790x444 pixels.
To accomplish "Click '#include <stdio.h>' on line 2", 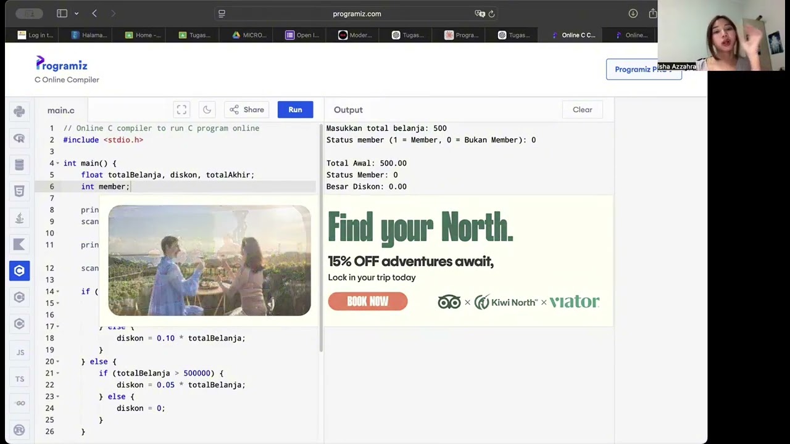I will point(103,140).
